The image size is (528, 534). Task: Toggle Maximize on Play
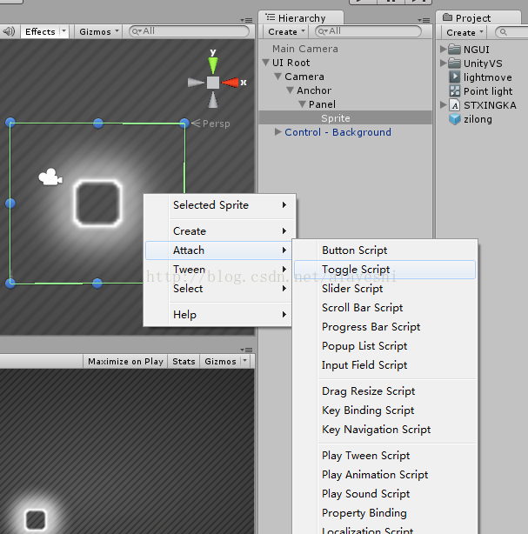click(125, 361)
